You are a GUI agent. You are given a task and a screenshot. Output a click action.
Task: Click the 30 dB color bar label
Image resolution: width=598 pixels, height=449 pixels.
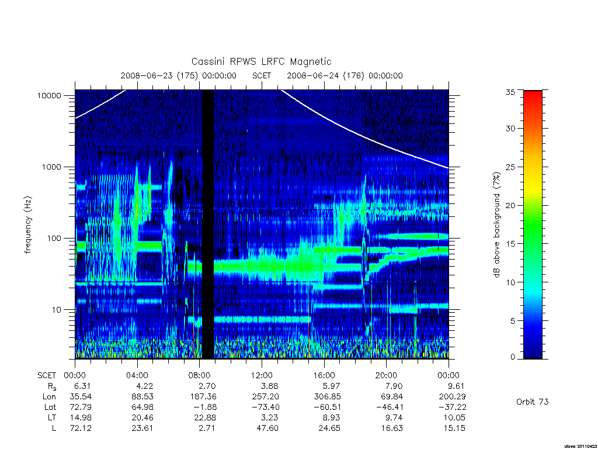point(510,128)
